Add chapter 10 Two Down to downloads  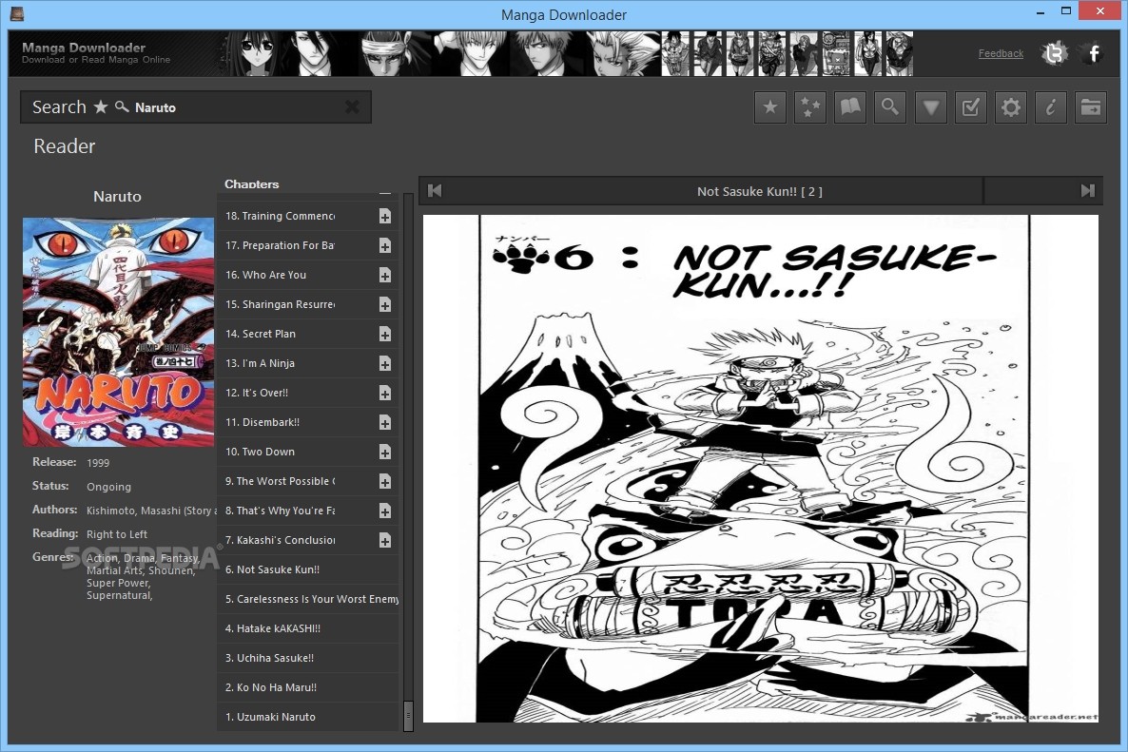click(385, 453)
